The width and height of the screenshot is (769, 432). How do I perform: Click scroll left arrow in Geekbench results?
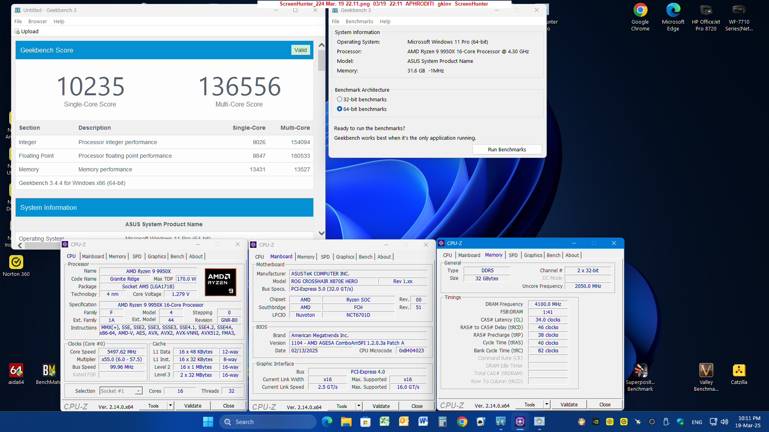(x=20, y=245)
